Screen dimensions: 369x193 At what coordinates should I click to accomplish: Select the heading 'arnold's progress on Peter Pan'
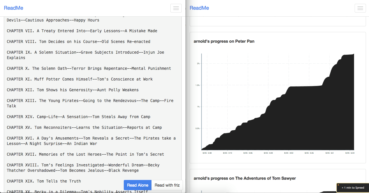224,41
